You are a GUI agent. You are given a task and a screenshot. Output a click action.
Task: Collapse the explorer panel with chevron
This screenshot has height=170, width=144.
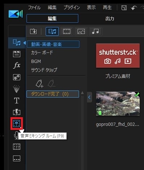pyautogui.click(x=90, y=97)
